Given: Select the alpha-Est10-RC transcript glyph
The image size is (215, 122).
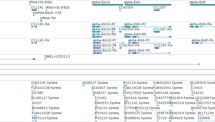Looking at the screenshot, I should coord(108,27).
